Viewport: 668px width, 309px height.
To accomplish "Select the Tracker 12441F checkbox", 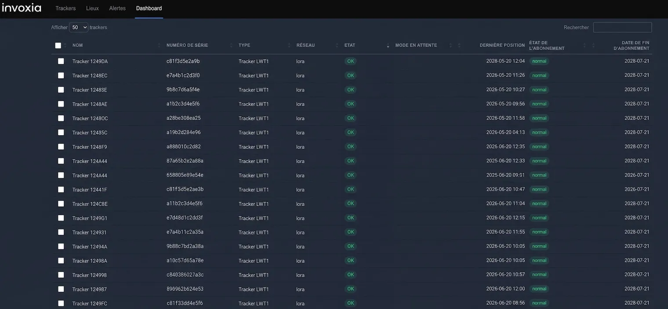I will point(61,190).
